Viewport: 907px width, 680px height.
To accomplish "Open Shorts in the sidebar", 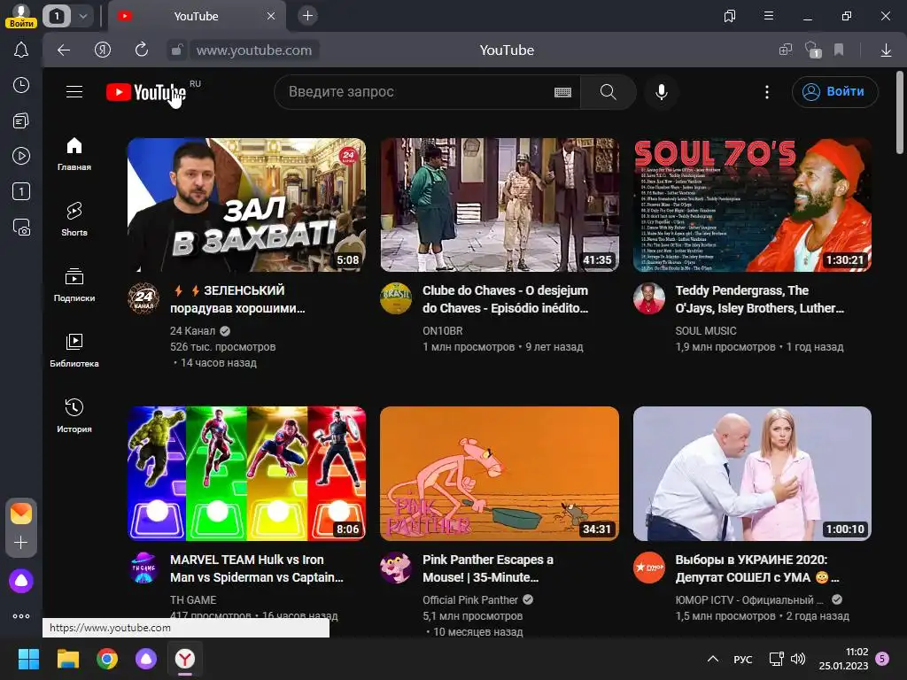I will click(x=74, y=220).
